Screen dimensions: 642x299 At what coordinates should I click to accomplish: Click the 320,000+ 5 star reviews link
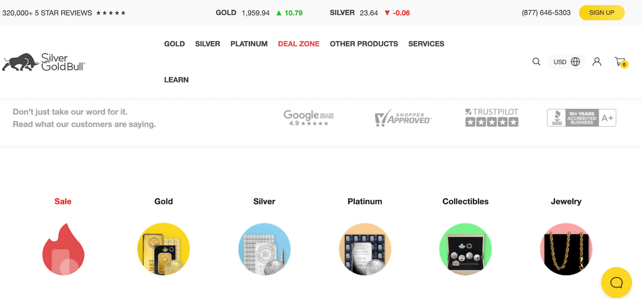64,13
